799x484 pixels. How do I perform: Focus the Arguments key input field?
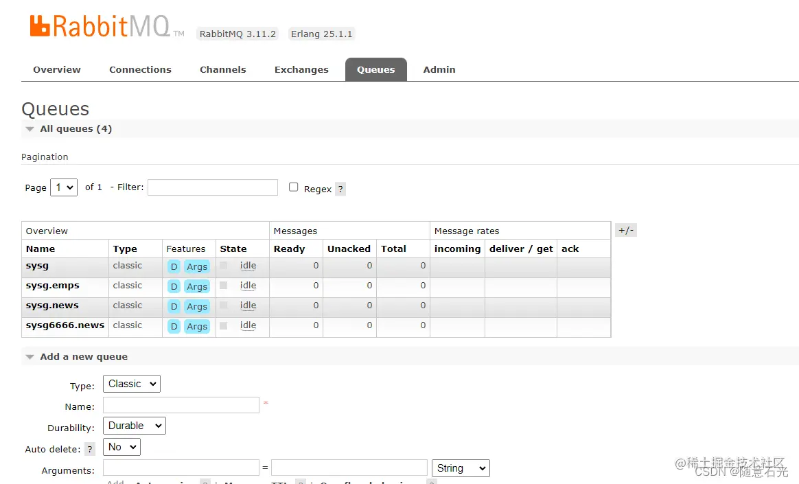pyautogui.click(x=181, y=468)
